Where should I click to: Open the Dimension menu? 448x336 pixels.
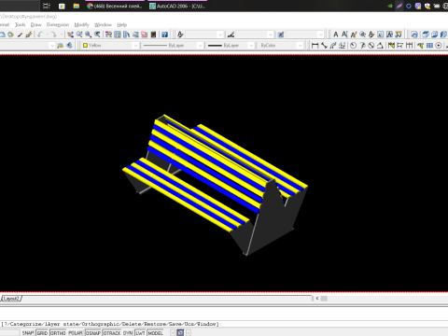pos(58,24)
